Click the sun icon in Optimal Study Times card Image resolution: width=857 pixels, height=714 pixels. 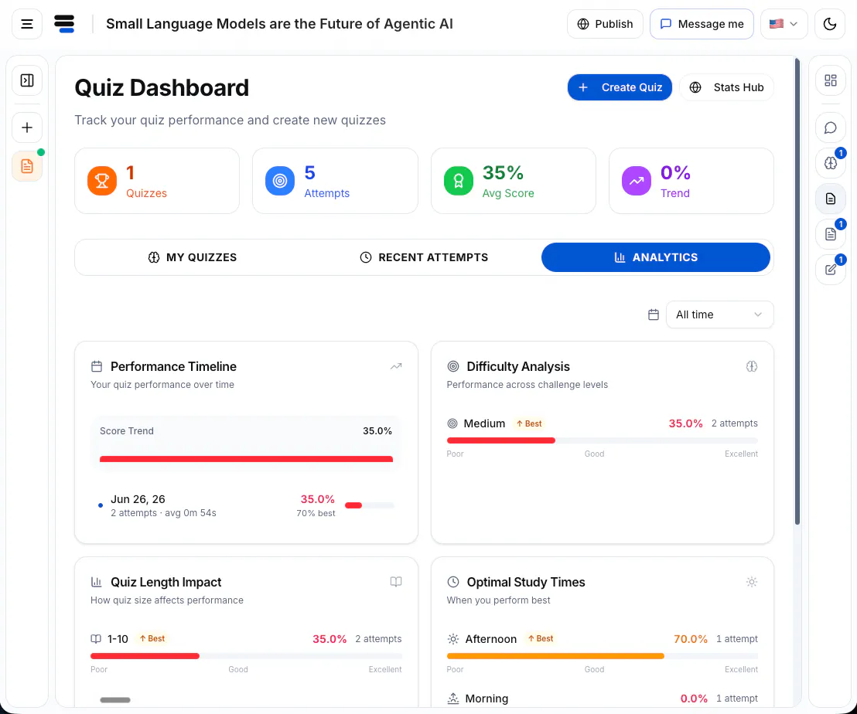point(752,582)
